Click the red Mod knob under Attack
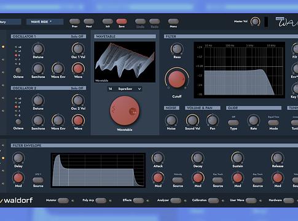The image size is (298, 221). tap(158, 177)
